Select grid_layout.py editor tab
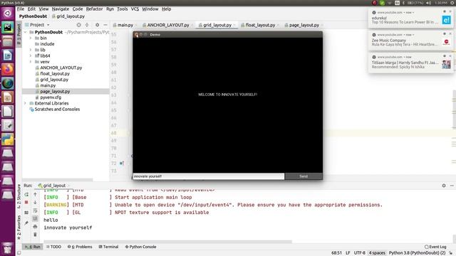The height and width of the screenshot is (256, 456). click(x=217, y=26)
